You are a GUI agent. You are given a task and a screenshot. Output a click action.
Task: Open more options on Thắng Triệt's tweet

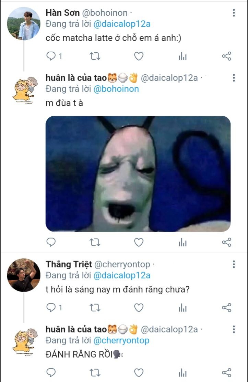[234, 264]
